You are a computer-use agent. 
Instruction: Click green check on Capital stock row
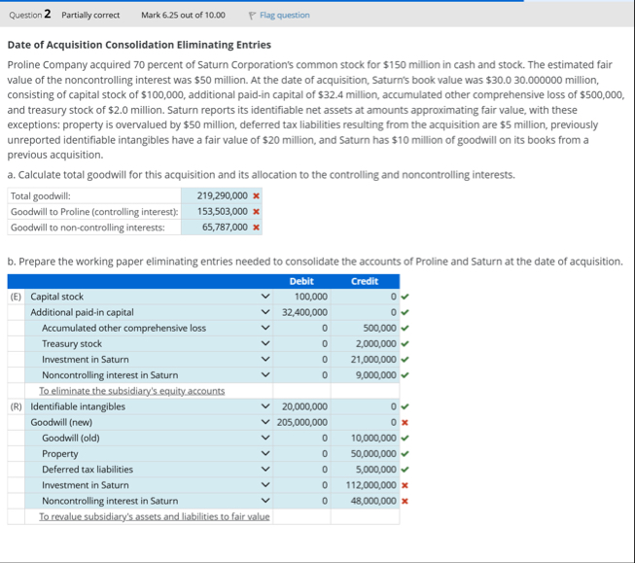405,297
